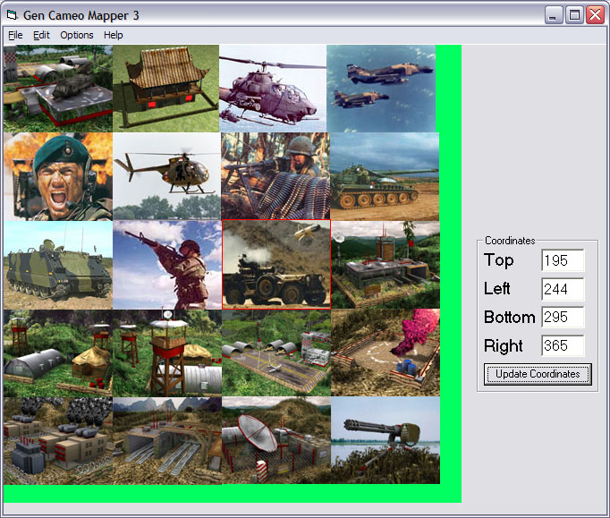This screenshot has width=610, height=518.
Task: Minimize the Gen Cameo Mapper window
Action: [x=553, y=15]
